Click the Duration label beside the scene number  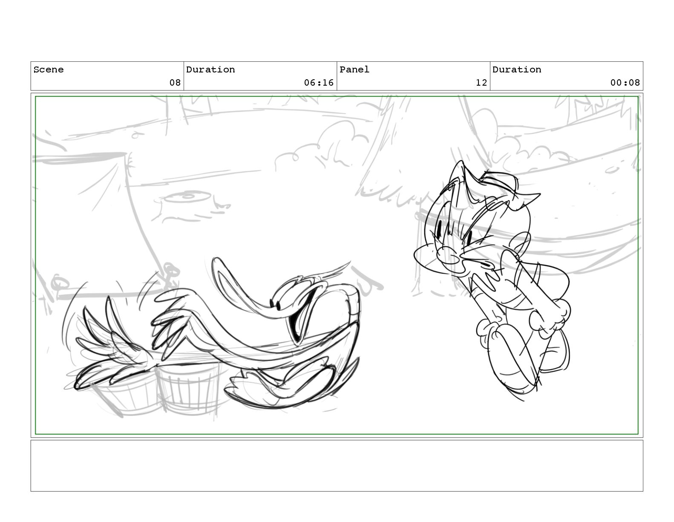pyautogui.click(x=210, y=69)
